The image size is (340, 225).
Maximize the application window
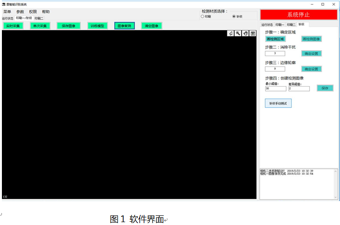pyautogui.click(x=323, y=4)
